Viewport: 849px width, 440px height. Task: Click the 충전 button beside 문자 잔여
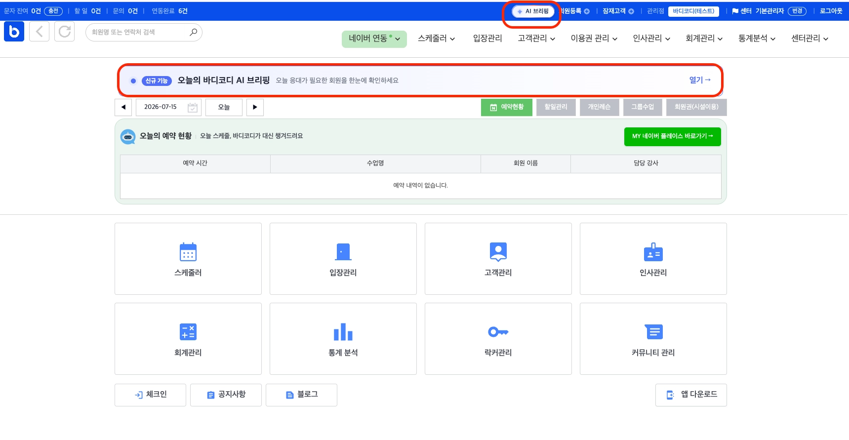[53, 11]
